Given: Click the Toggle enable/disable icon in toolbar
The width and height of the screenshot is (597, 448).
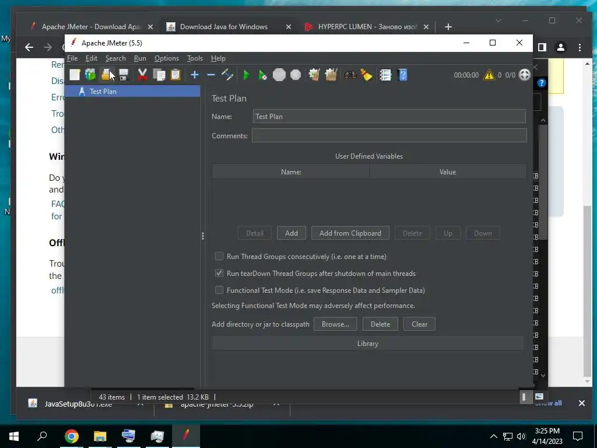Looking at the screenshot, I should [x=227, y=75].
